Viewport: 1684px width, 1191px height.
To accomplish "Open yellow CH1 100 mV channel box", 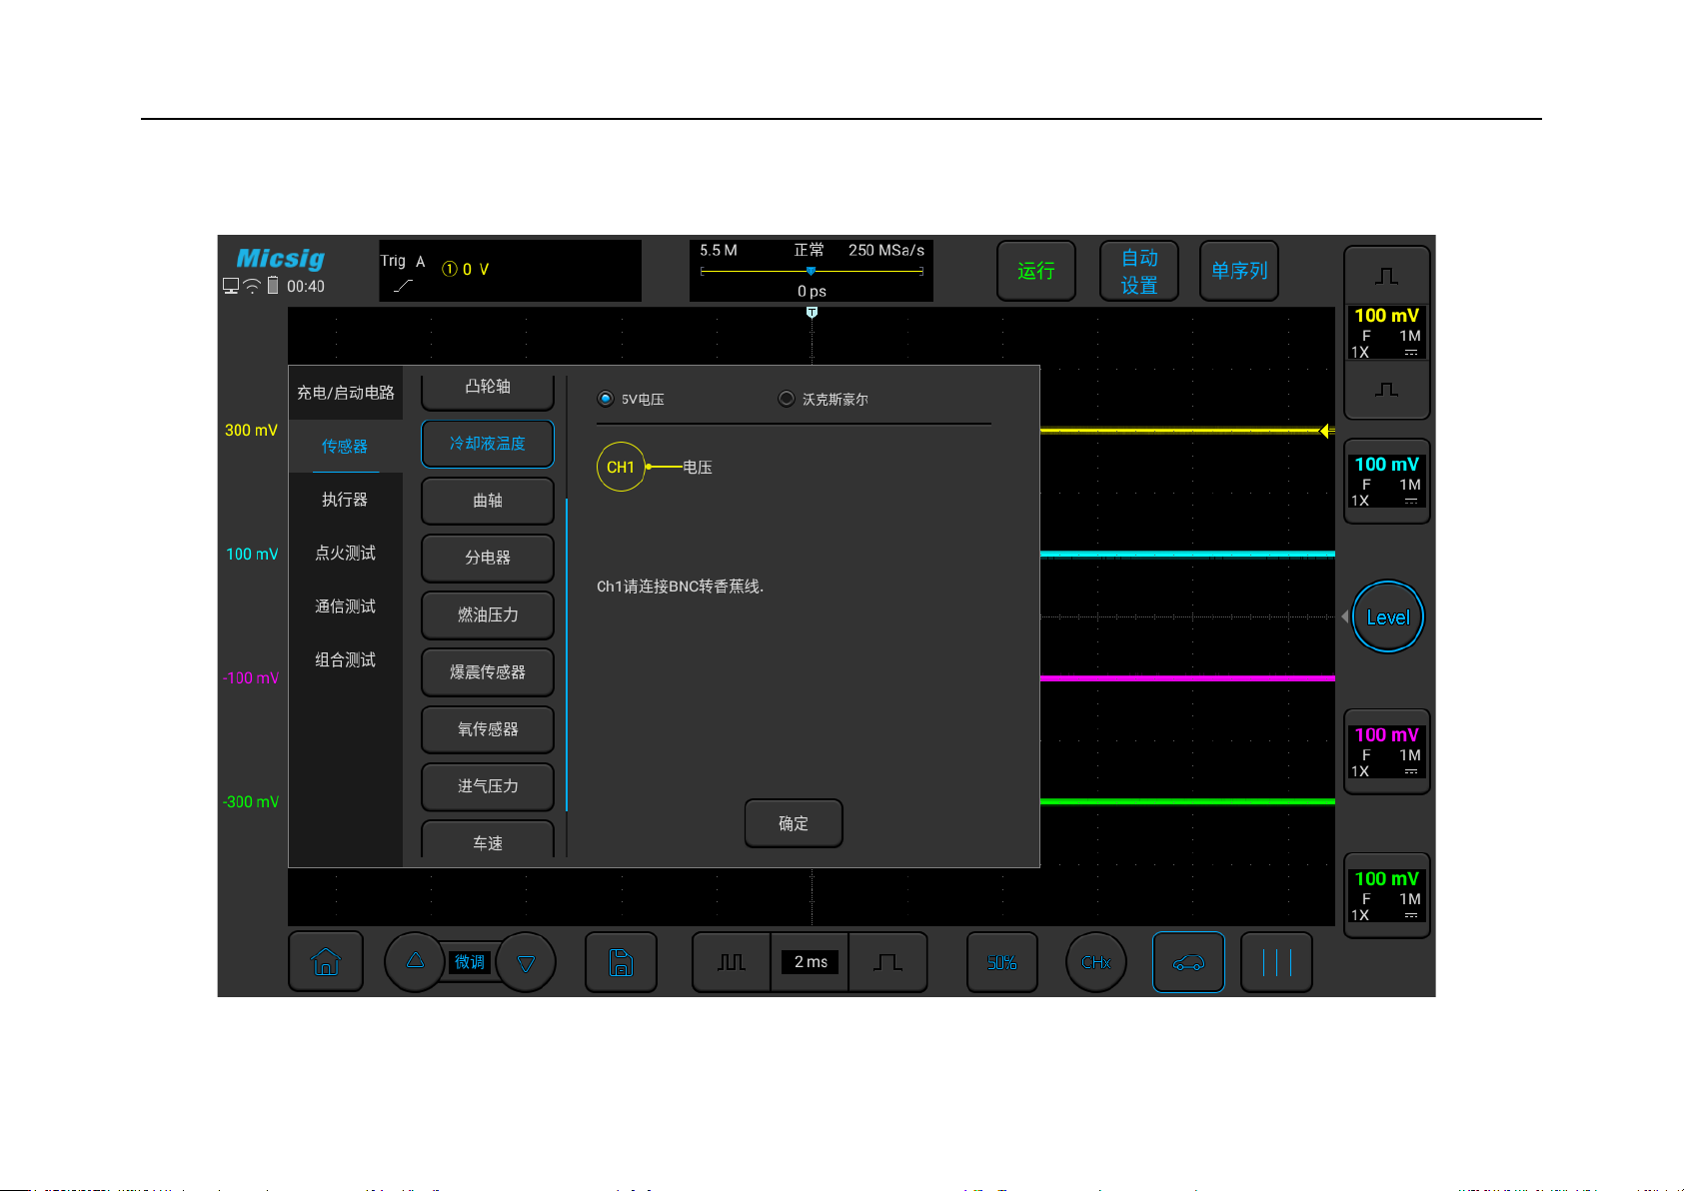I will click(x=1386, y=333).
